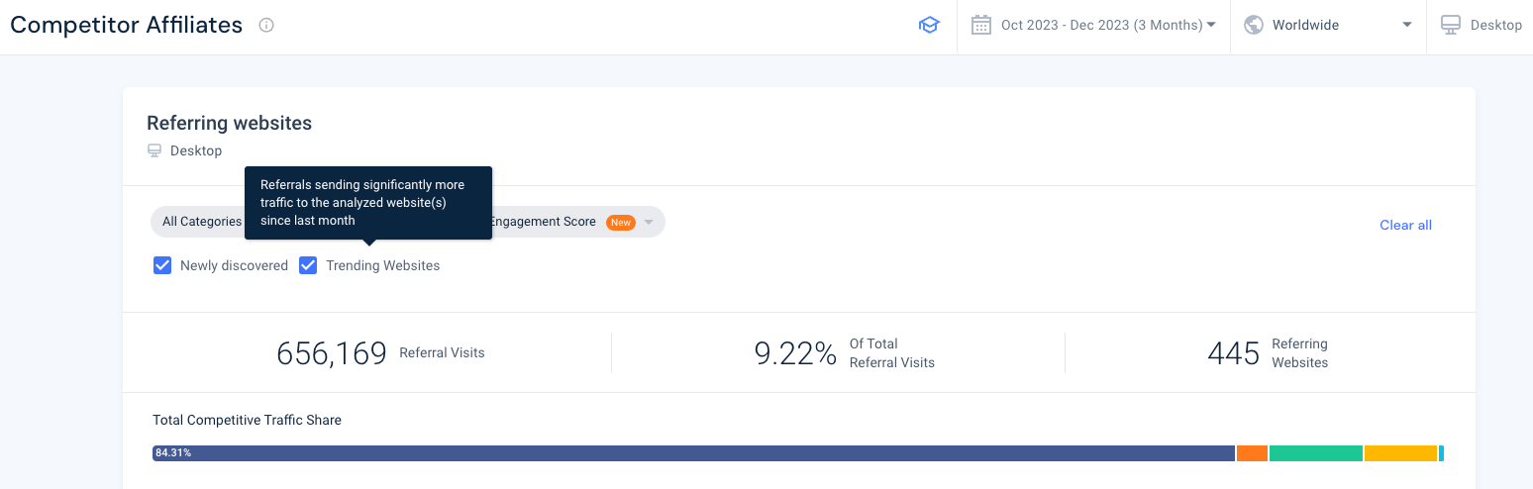Select the green traffic share bar segment

(x=1316, y=453)
